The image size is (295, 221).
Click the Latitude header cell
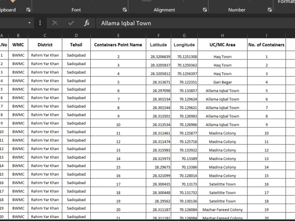(x=159, y=44)
